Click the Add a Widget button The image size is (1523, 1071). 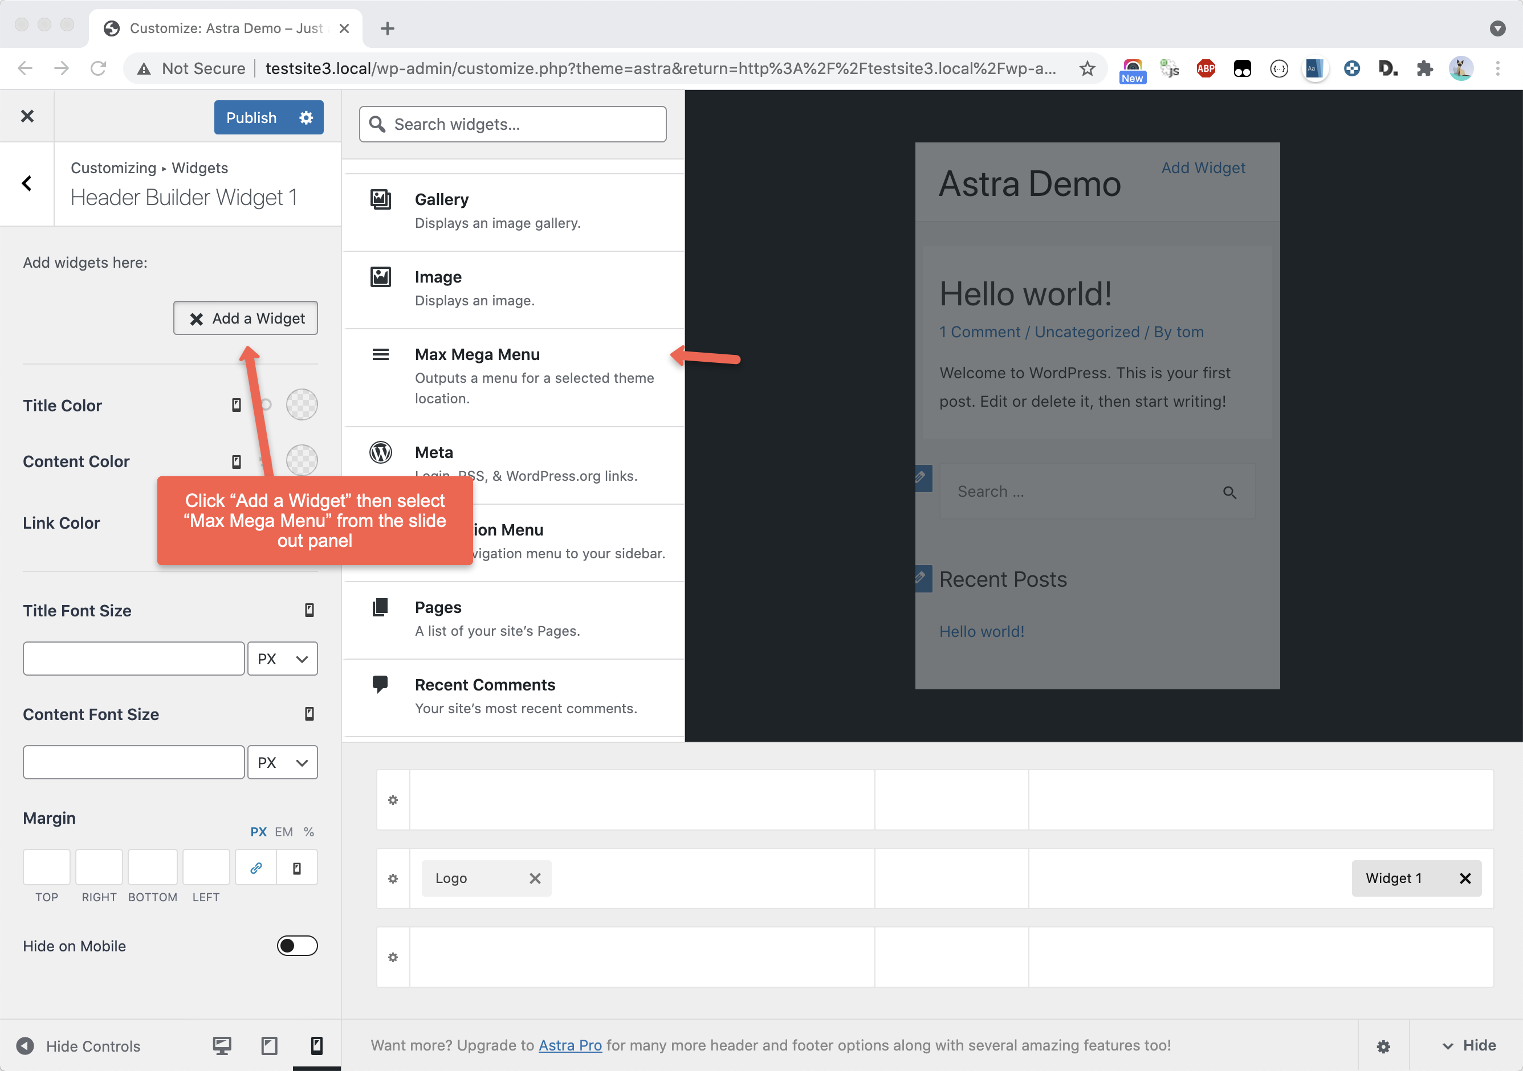[246, 318]
